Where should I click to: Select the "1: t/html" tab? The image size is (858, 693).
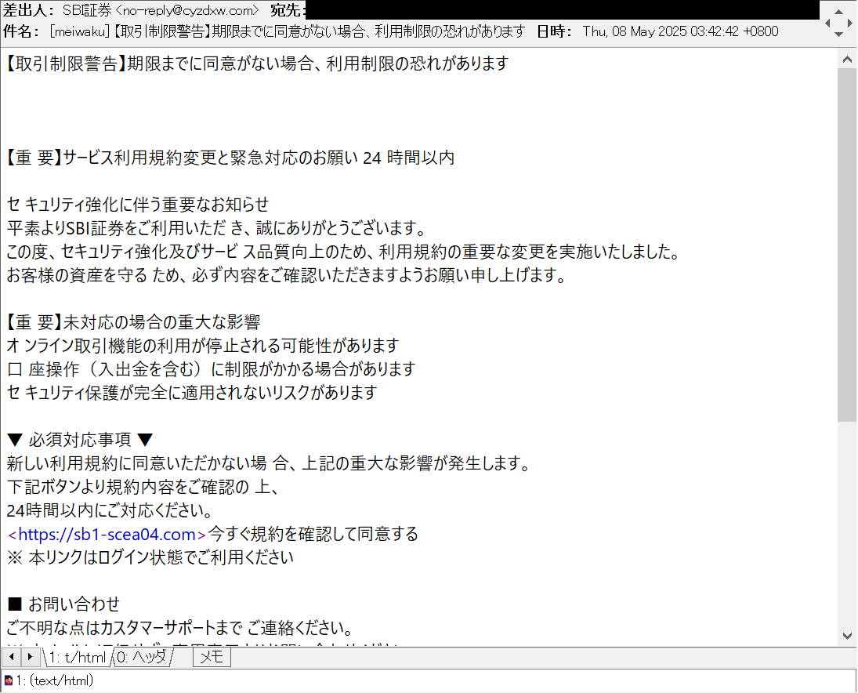point(78,657)
